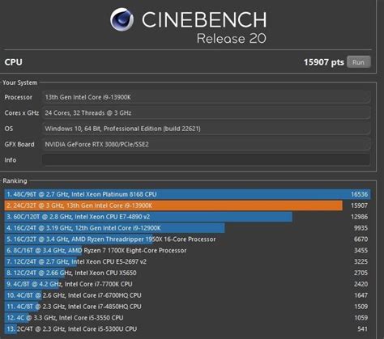Click the CINEBENCH title text

(x=204, y=19)
